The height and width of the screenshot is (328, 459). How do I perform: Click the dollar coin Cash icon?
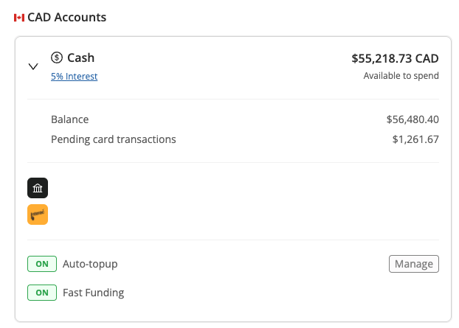click(57, 57)
